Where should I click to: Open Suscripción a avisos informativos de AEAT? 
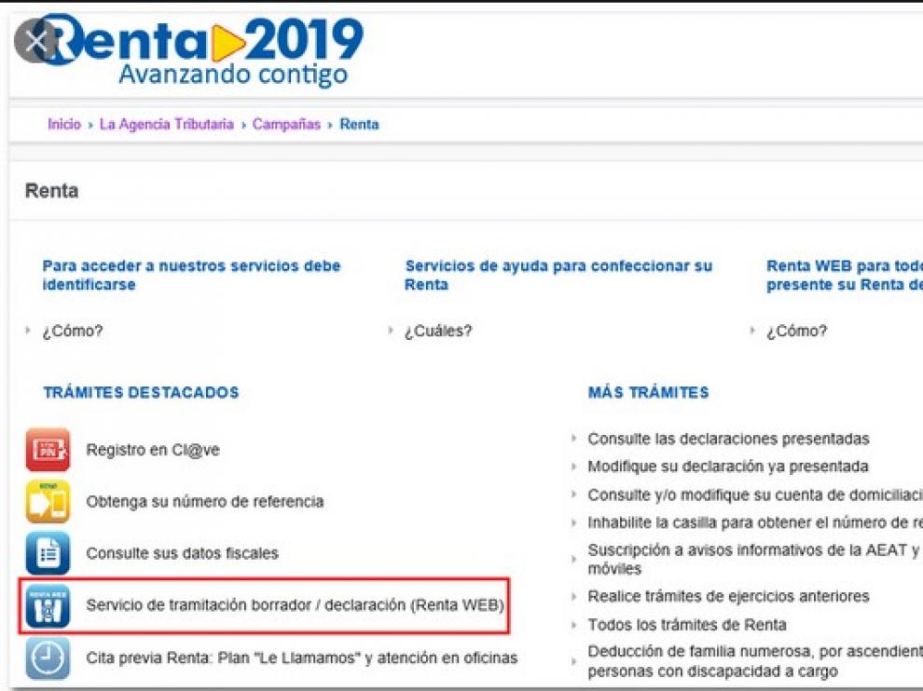point(755,560)
